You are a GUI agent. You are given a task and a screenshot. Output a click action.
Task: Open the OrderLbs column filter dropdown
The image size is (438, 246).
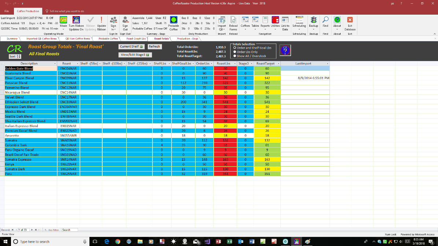[x=211, y=64]
